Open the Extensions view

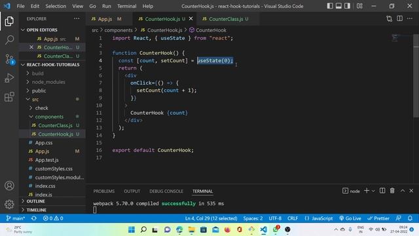pyautogui.click(x=9, y=97)
